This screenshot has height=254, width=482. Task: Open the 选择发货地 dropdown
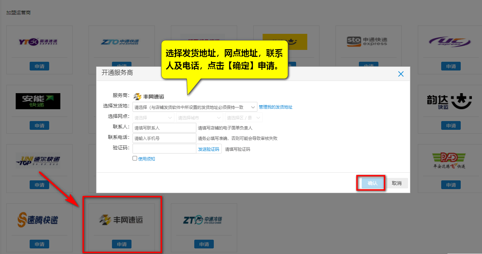coord(195,107)
